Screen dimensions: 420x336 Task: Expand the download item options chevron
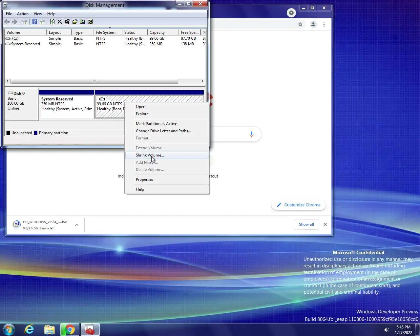point(77,225)
